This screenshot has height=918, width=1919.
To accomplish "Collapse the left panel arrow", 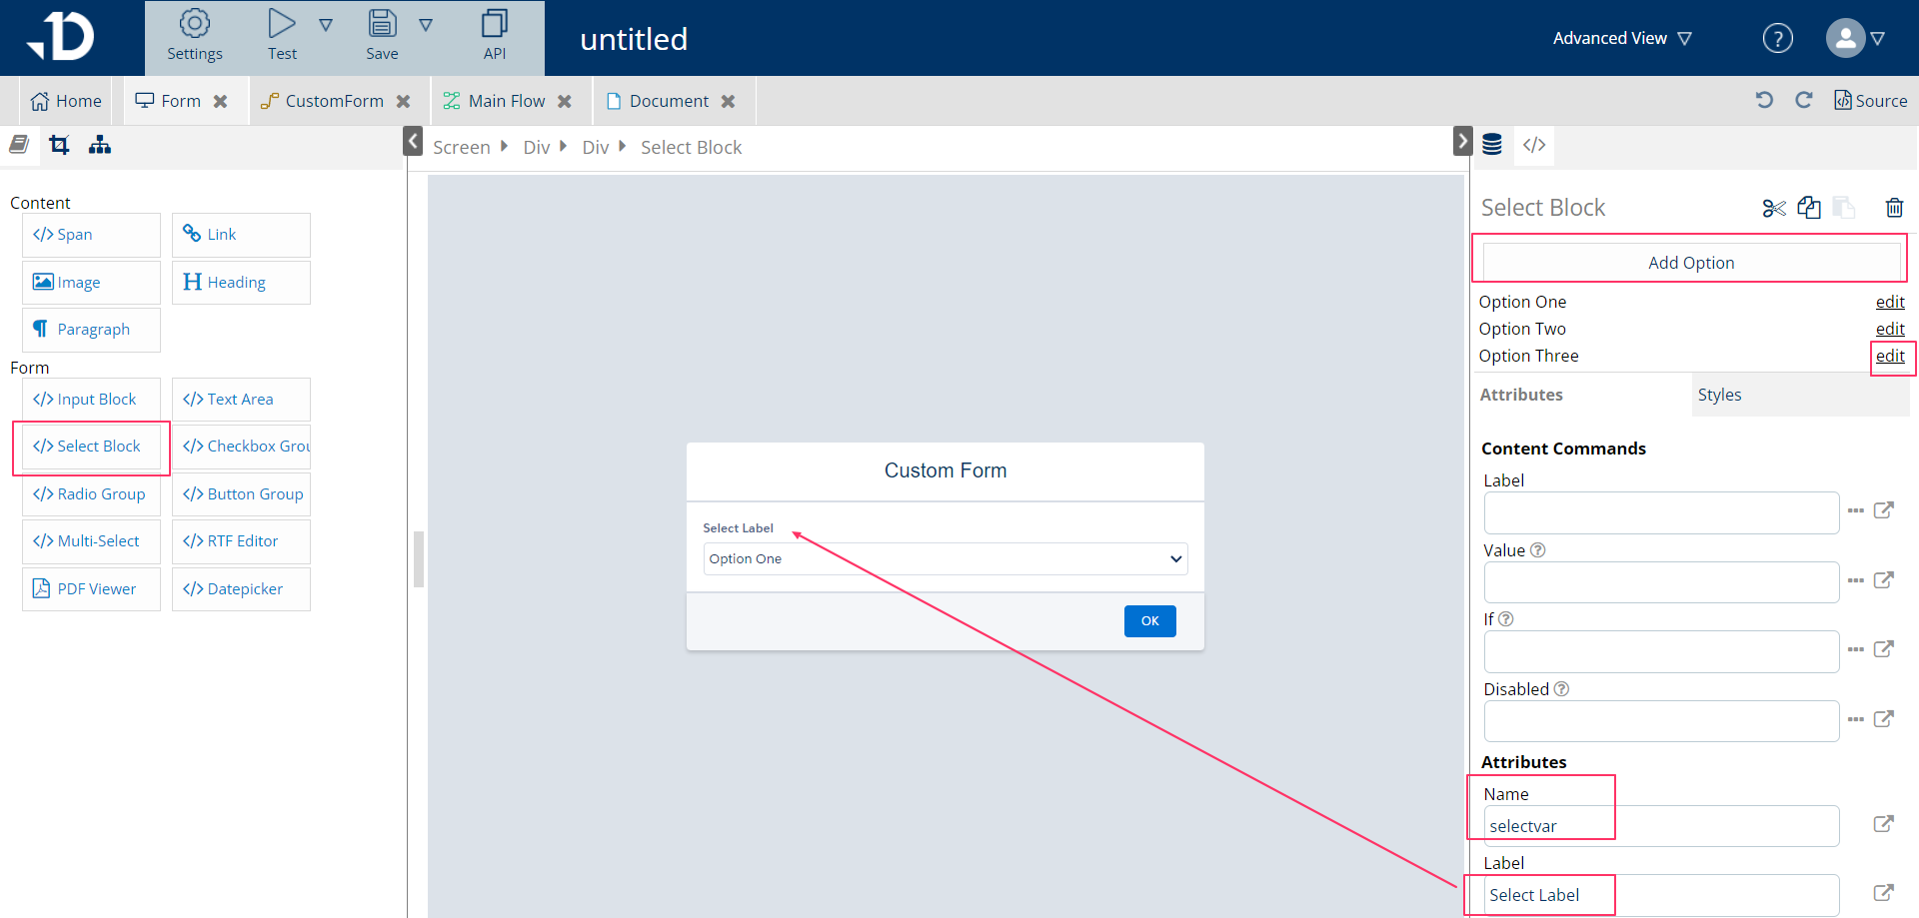I will [x=413, y=141].
